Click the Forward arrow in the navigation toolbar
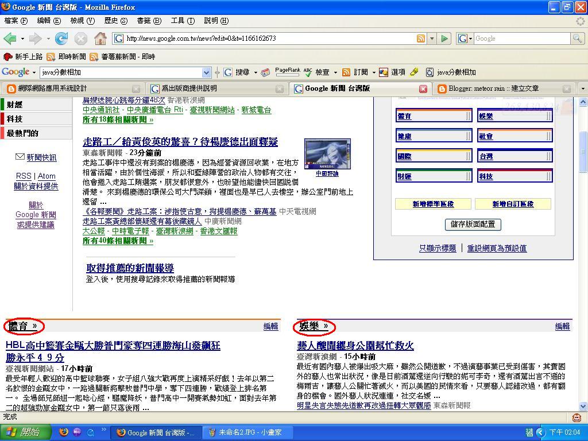The width and height of the screenshot is (588, 441). pyautogui.click(x=35, y=38)
